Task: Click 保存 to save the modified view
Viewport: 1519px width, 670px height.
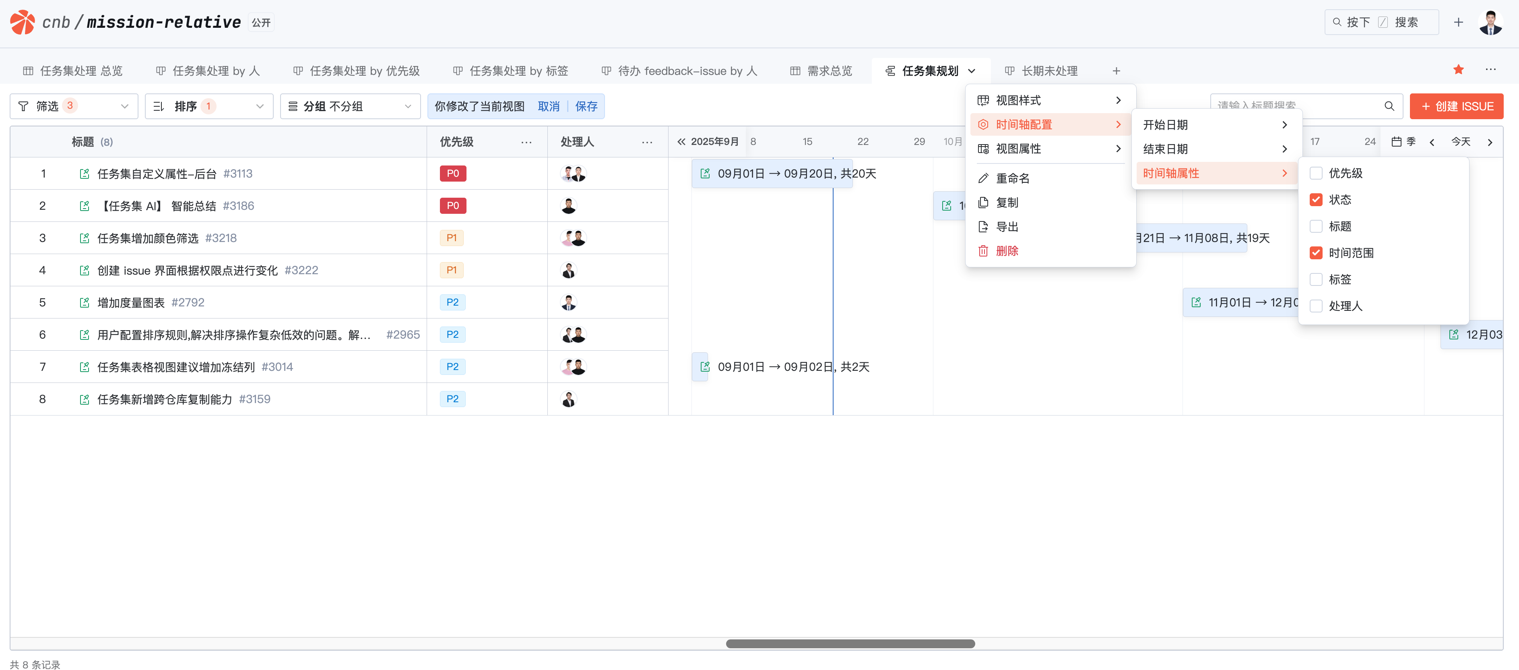Action: (586, 106)
